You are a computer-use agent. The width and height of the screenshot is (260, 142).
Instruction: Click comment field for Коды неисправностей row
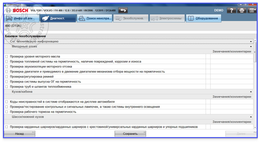[232, 102]
